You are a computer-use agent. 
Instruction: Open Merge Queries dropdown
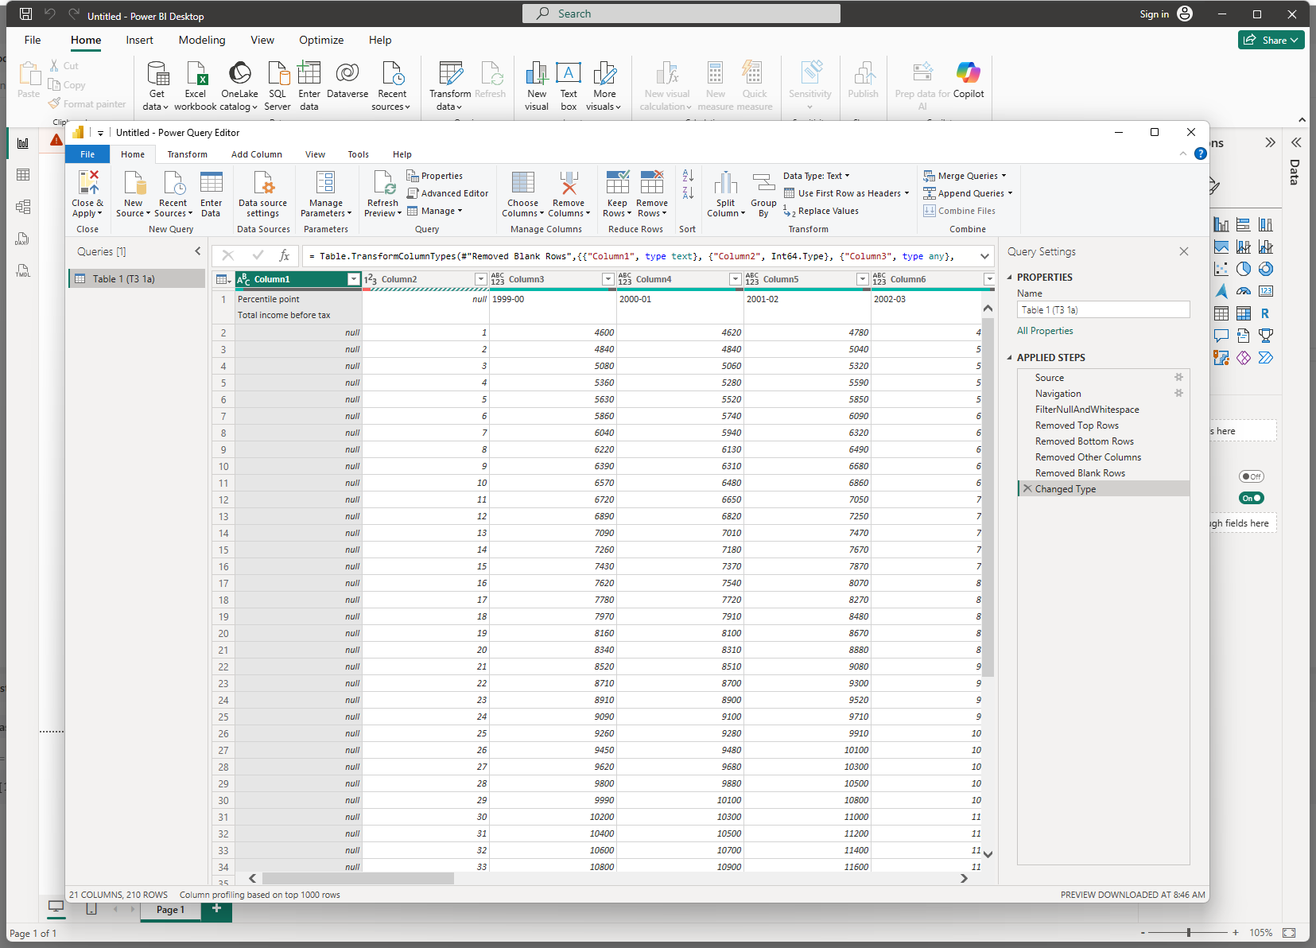[x=965, y=176]
